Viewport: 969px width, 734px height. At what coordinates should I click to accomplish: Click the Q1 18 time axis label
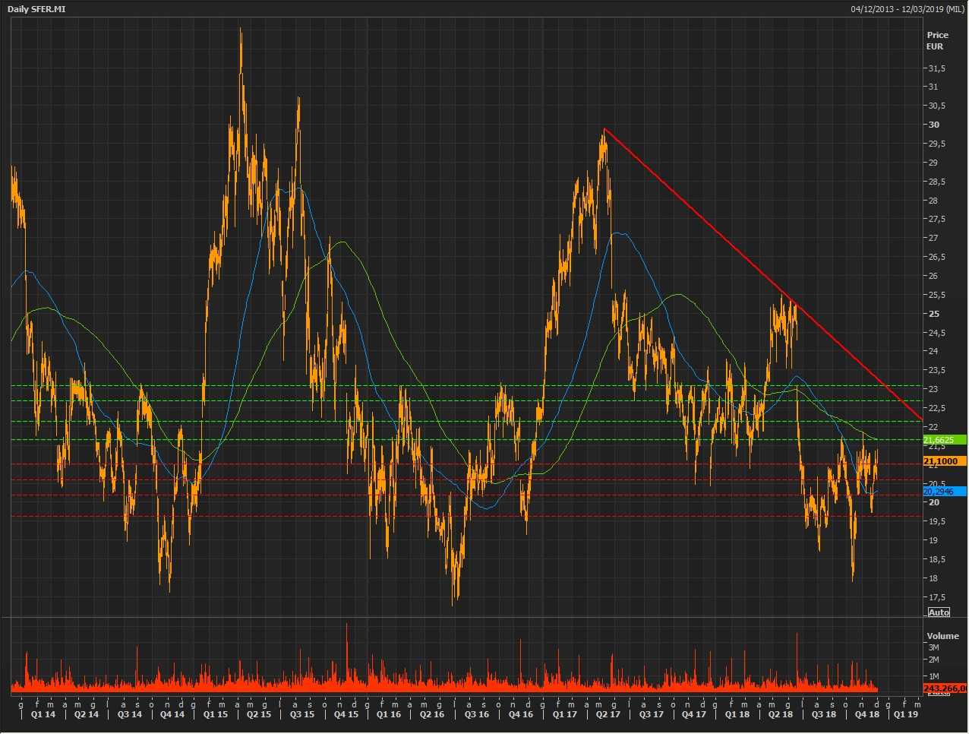tap(737, 714)
